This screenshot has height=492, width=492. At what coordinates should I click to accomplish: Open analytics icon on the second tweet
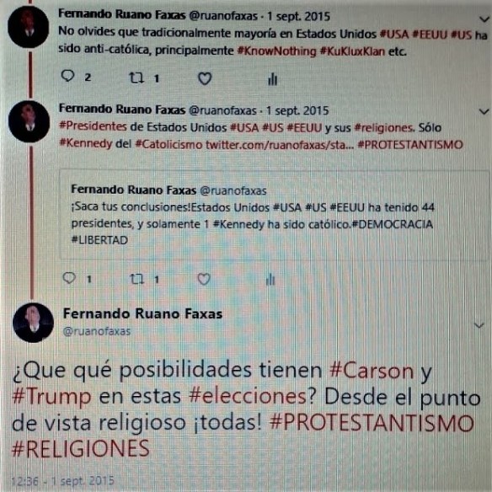[x=270, y=279]
